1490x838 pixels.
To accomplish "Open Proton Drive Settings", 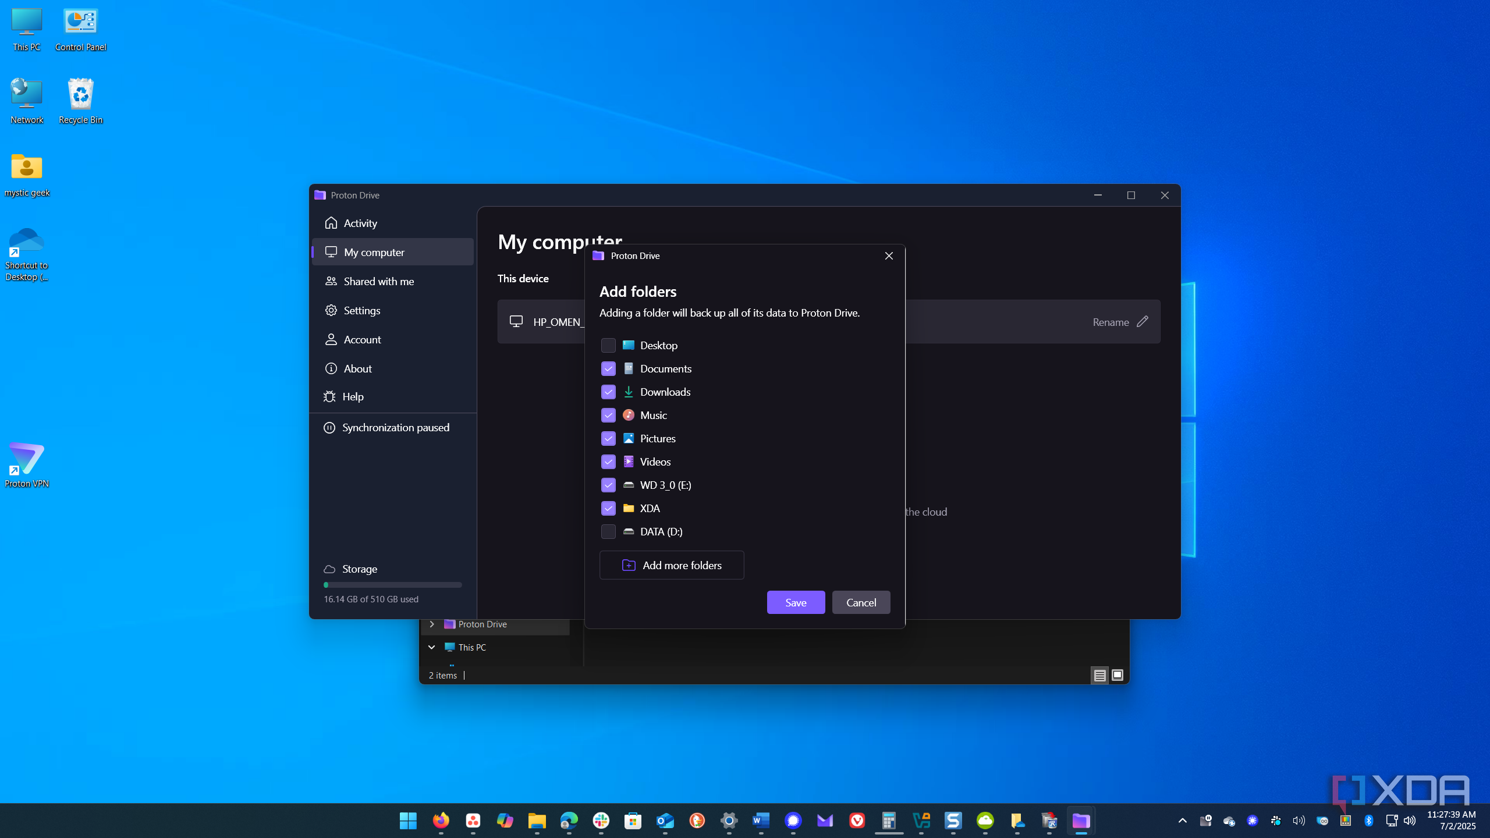I will [x=393, y=310].
